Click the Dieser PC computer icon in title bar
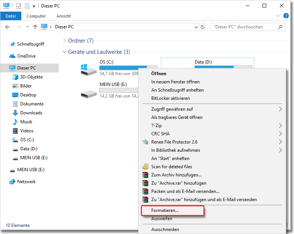This screenshot has width=294, height=234. click(x=6, y=6)
